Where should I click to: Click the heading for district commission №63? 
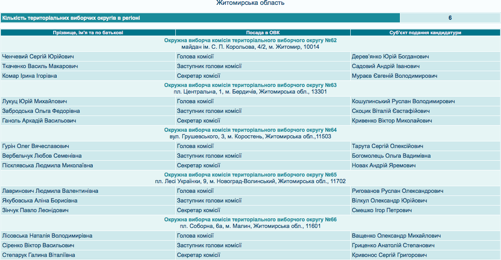[250, 85]
